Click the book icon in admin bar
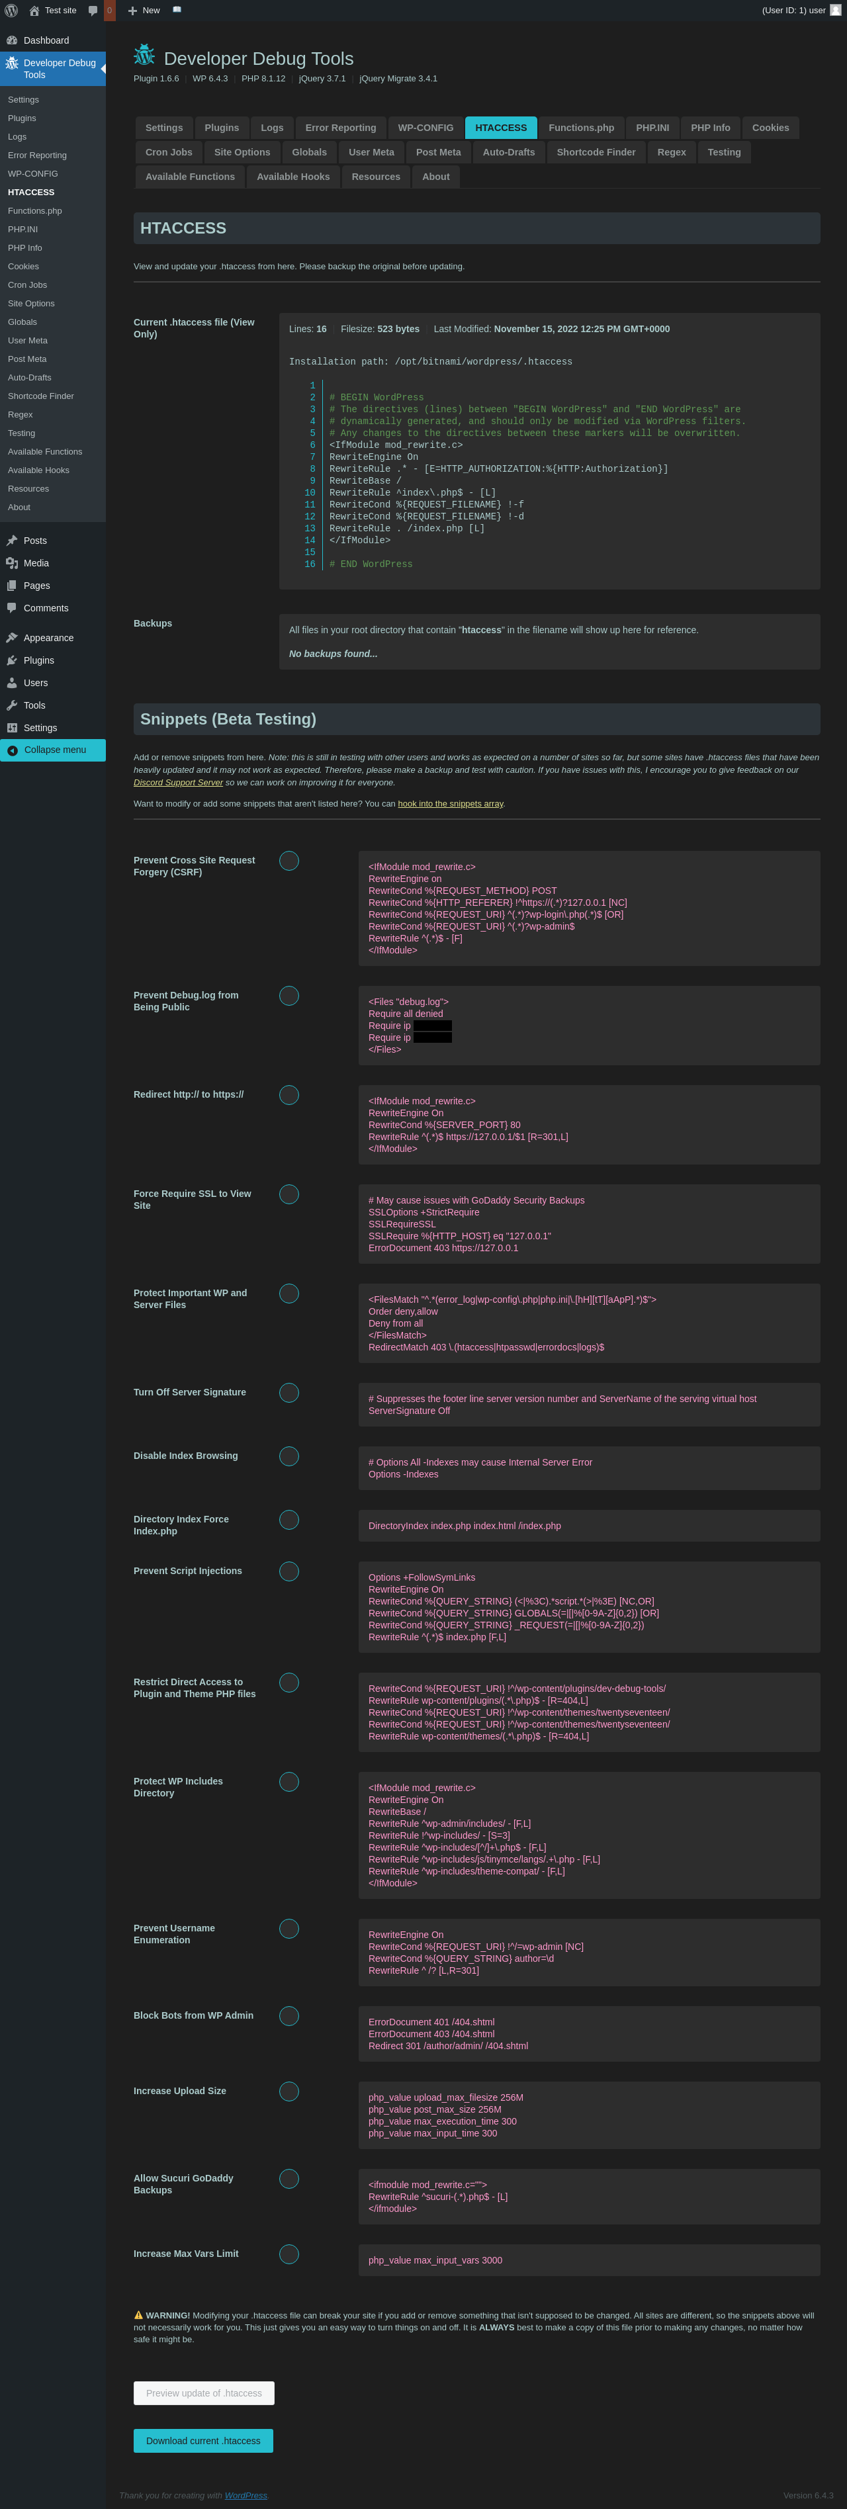 tap(177, 10)
